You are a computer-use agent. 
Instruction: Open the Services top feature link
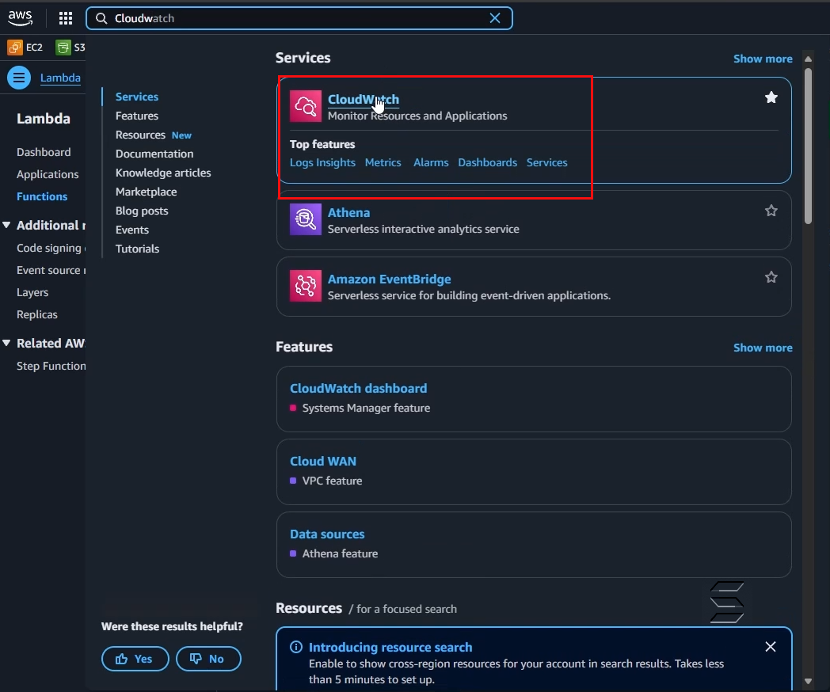click(x=546, y=163)
